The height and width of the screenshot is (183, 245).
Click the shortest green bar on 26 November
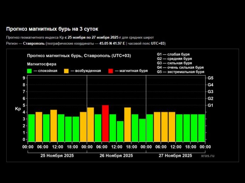(x=120, y=131)
